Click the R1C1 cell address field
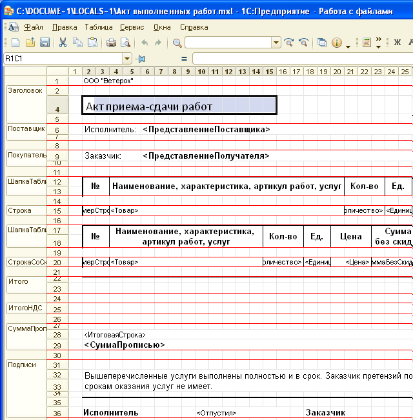Image resolution: width=413 pixels, height=420 pixels. [63, 59]
